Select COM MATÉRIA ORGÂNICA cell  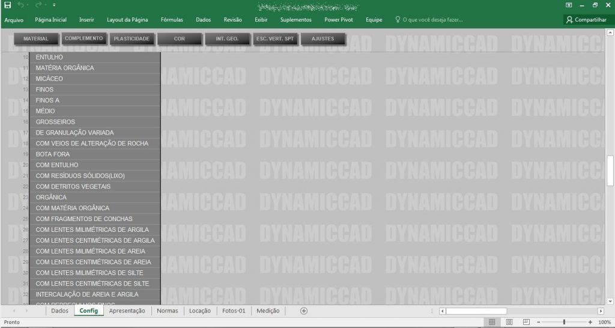pos(95,208)
